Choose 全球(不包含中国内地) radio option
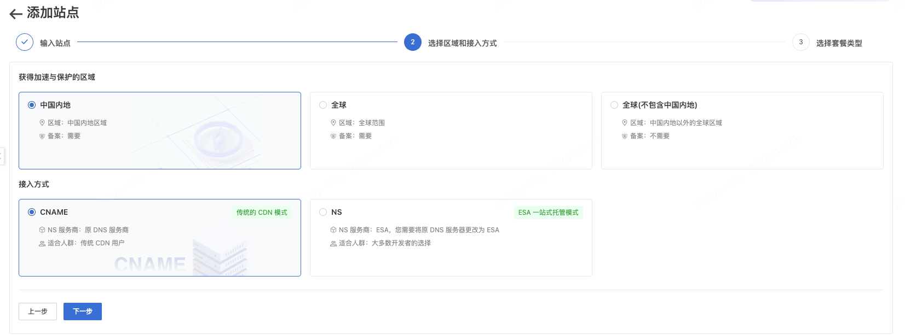Viewport: 905px width, 335px height. 614,105
